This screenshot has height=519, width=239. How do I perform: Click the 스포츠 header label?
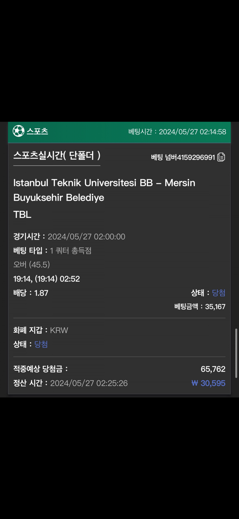pyautogui.click(x=37, y=131)
